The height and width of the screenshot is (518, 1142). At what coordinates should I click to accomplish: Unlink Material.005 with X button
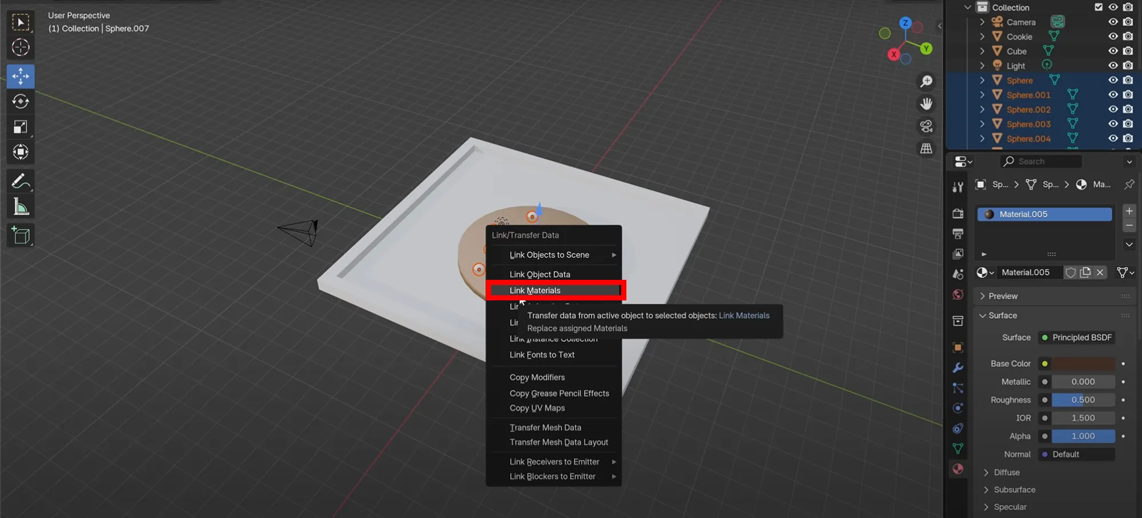coord(1100,272)
